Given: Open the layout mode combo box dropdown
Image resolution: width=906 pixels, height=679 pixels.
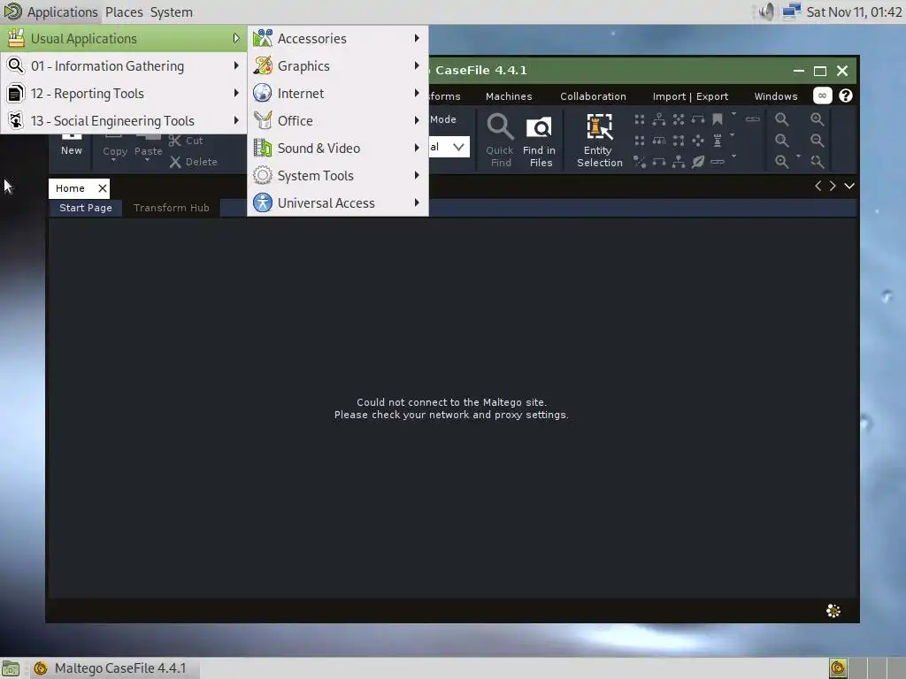Looking at the screenshot, I should click(458, 147).
